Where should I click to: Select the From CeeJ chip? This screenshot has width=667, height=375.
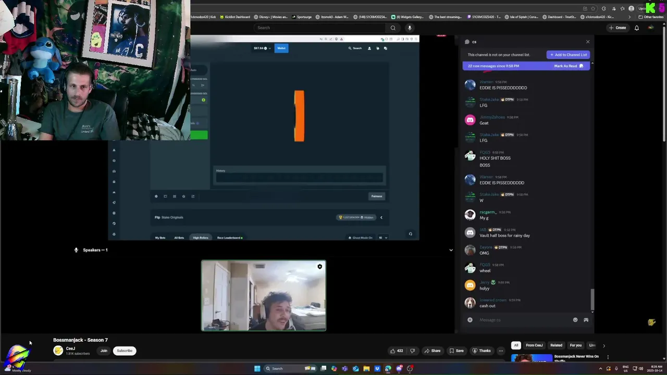point(534,345)
